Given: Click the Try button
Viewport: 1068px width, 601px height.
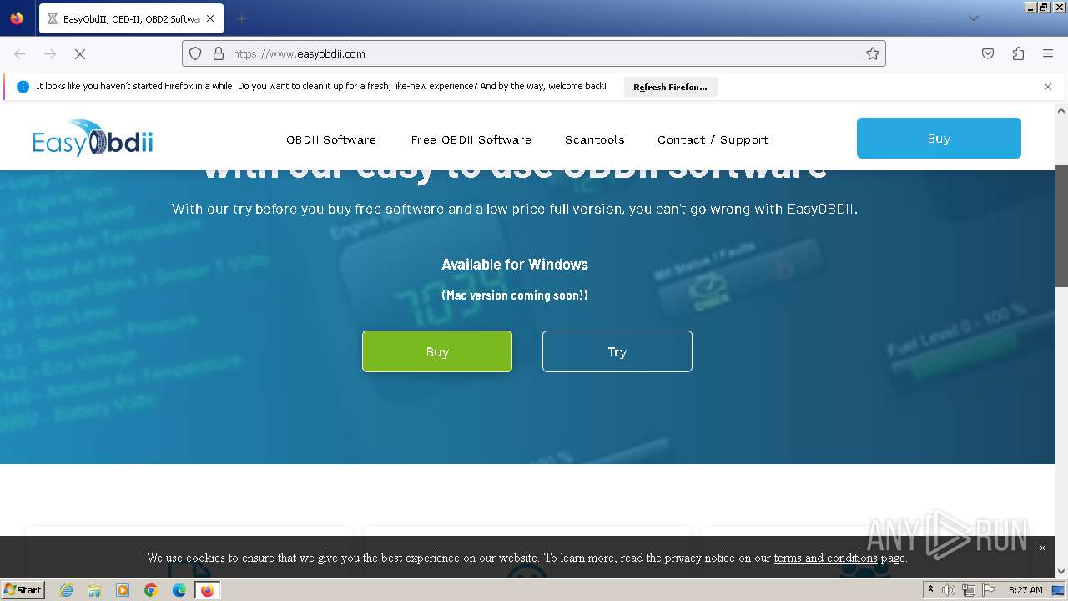Looking at the screenshot, I should pyautogui.click(x=617, y=351).
